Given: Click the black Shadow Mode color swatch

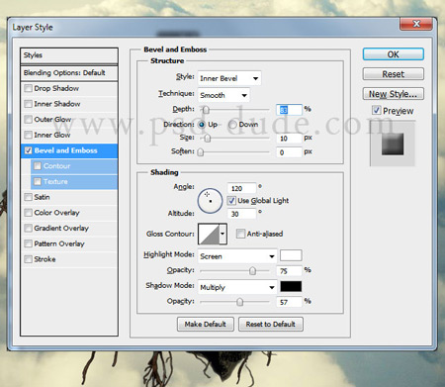Looking at the screenshot, I should 291,286.
